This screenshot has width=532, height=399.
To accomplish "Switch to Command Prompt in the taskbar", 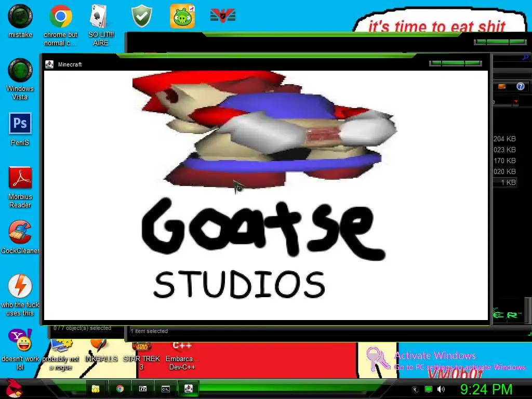I will point(166,389).
